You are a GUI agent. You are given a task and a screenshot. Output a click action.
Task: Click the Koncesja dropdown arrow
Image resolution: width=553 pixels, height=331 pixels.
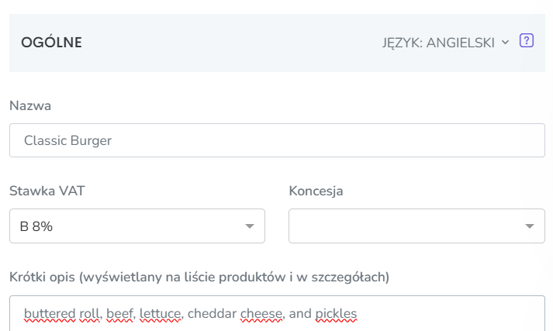(530, 226)
